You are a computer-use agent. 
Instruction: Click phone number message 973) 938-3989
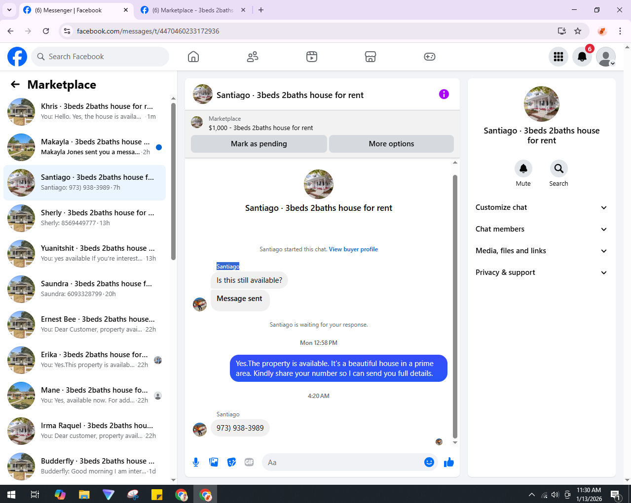tap(240, 428)
